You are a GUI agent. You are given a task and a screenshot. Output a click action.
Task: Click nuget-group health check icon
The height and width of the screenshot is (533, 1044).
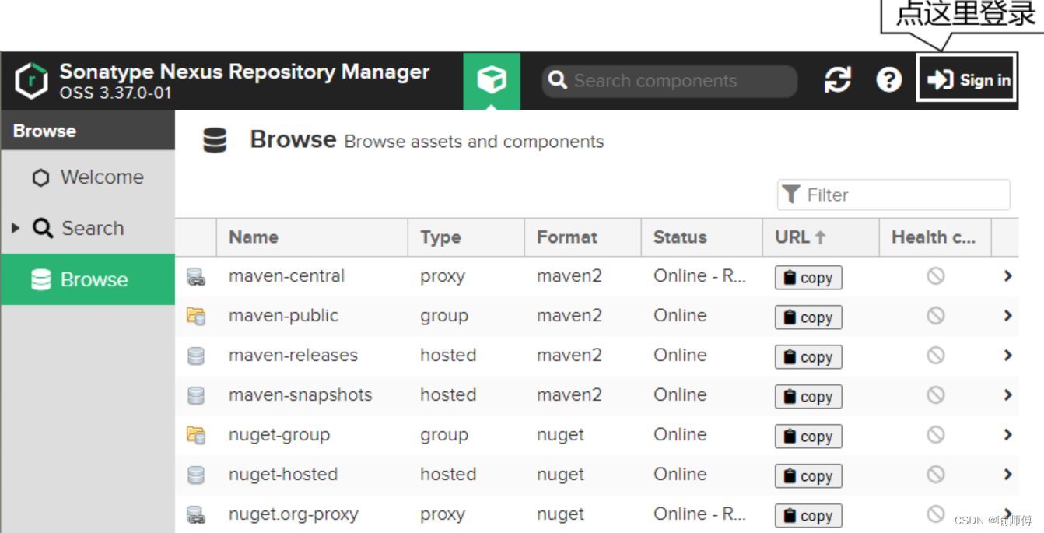coord(936,434)
